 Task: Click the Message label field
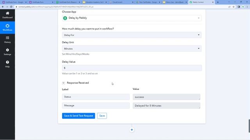(96, 105)
